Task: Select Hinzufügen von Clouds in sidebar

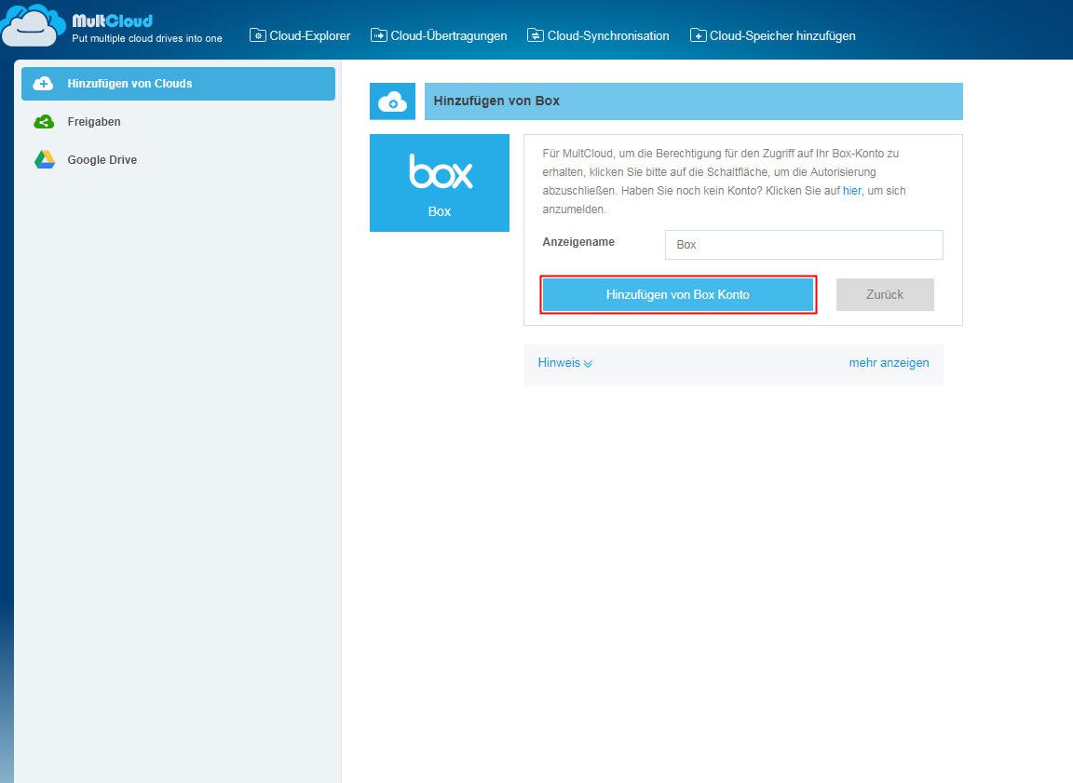Action: (178, 84)
